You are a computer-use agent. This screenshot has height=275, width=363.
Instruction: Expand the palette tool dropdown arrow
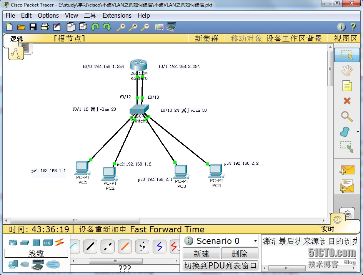click(358, 132)
